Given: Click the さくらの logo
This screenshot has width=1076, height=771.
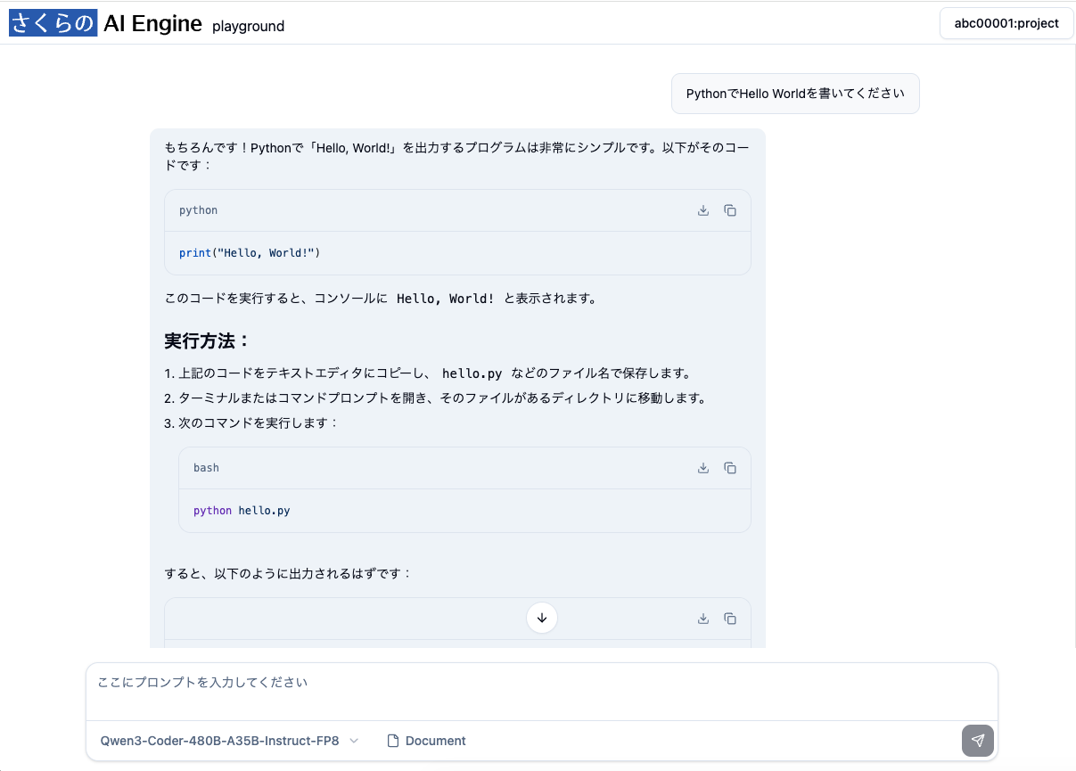Looking at the screenshot, I should click(53, 24).
